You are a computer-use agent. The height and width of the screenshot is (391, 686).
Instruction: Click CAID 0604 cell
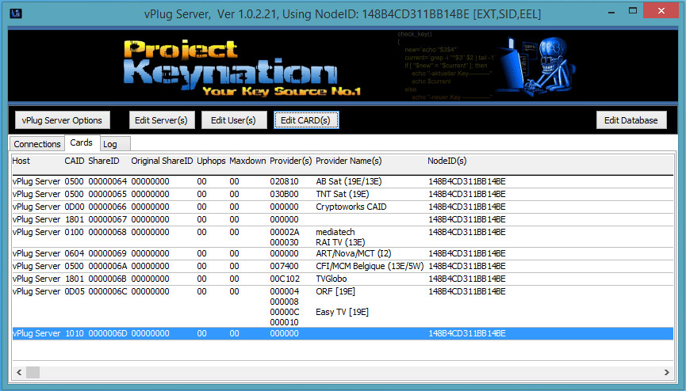click(x=74, y=253)
